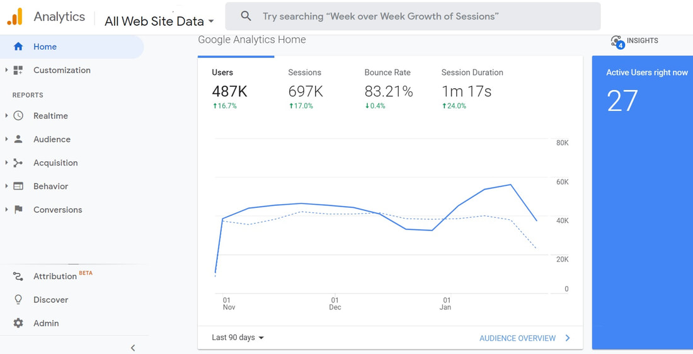Viewport: 693px width, 354px height.
Task: Open Insights panel icon with badge
Action: 617,42
